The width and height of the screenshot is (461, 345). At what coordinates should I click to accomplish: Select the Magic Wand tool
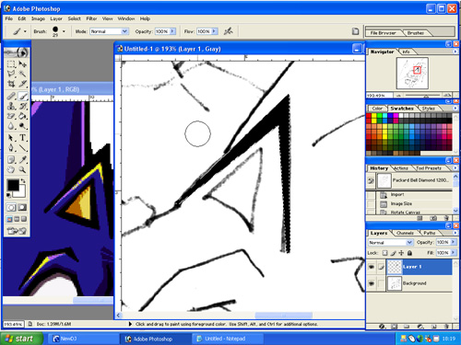(22, 74)
